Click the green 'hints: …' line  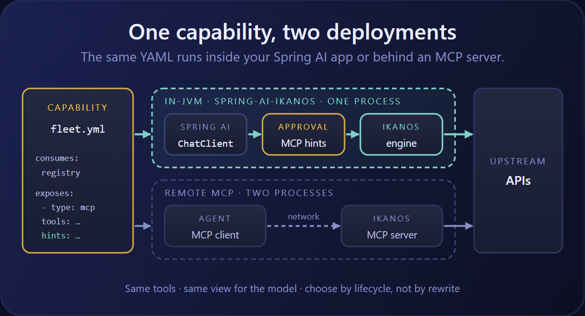tap(61, 236)
